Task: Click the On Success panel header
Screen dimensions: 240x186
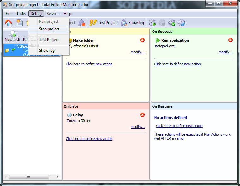Action: point(194,32)
